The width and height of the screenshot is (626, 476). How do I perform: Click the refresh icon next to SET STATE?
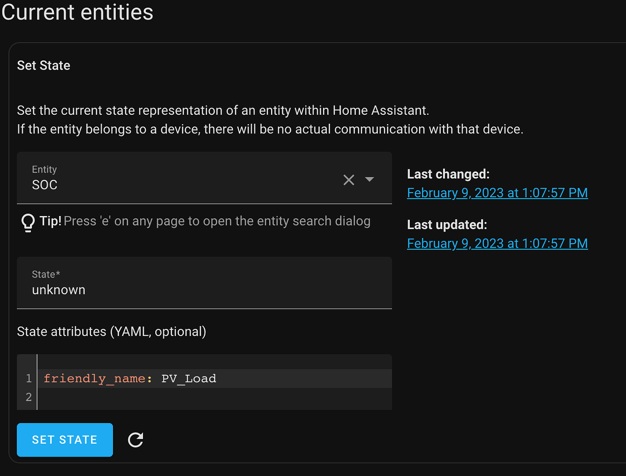pyautogui.click(x=135, y=440)
